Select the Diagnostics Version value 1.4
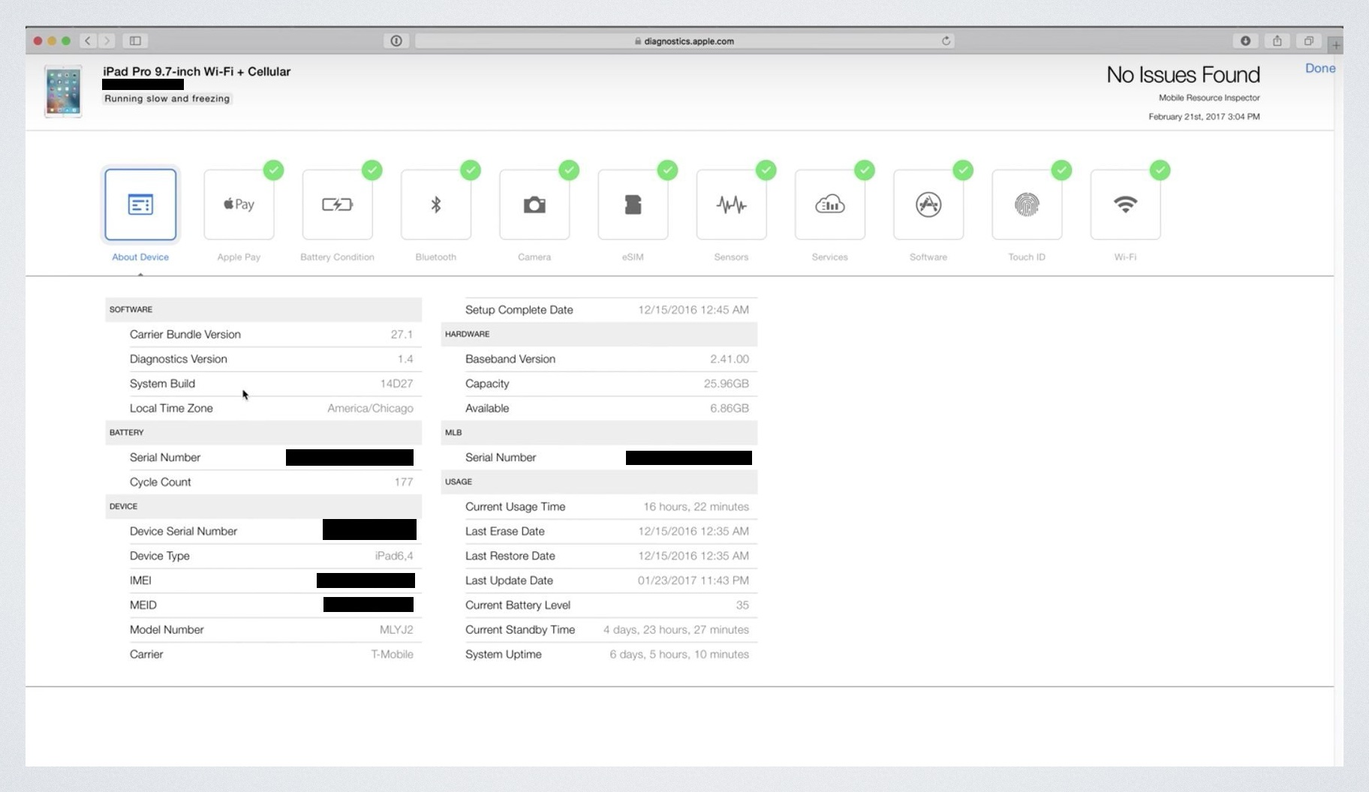 405,358
